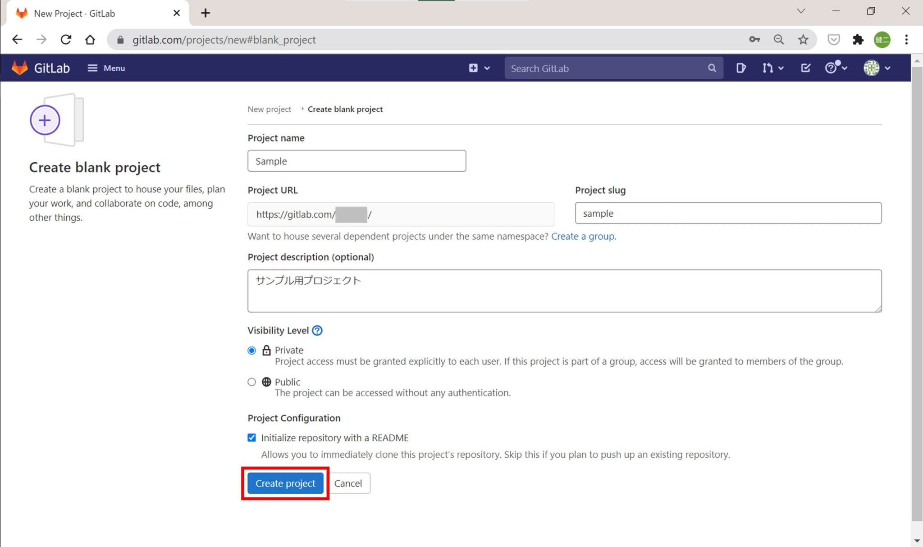Uncheck Initialize repository with a README
Image resolution: width=923 pixels, height=547 pixels.
point(252,437)
